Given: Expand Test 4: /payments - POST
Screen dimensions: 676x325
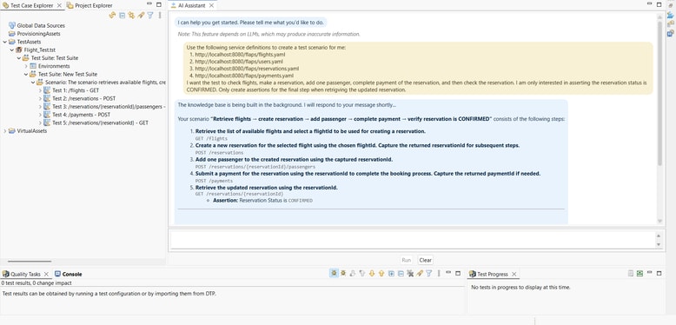Looking at the screenshot, I should pos(40,115).
